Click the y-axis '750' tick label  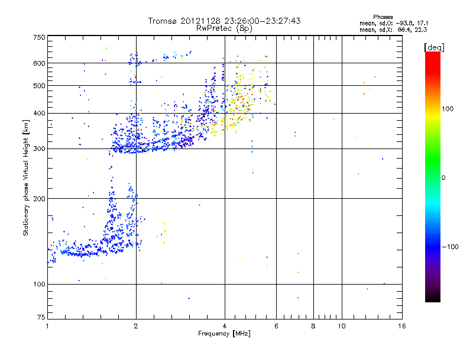(39, 37)
